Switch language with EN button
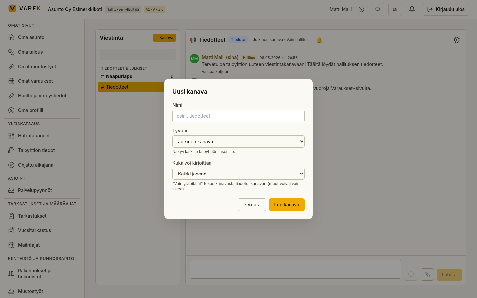The width and height of the screenshot is (477, 298). (x=395, y=9)
